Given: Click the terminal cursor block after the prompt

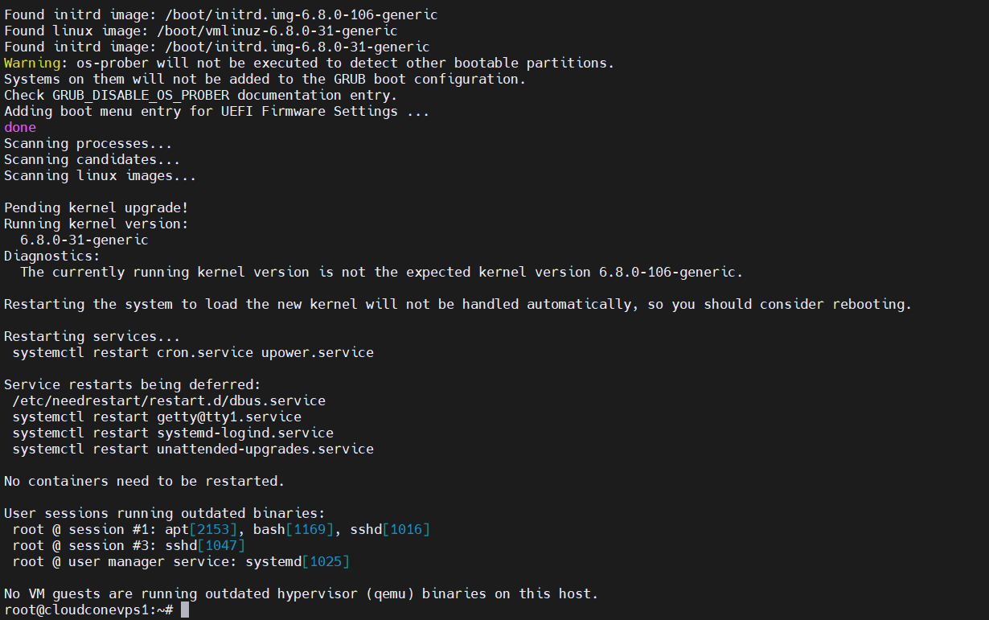Looking at the screenshot, I should (x=185, y=610).
